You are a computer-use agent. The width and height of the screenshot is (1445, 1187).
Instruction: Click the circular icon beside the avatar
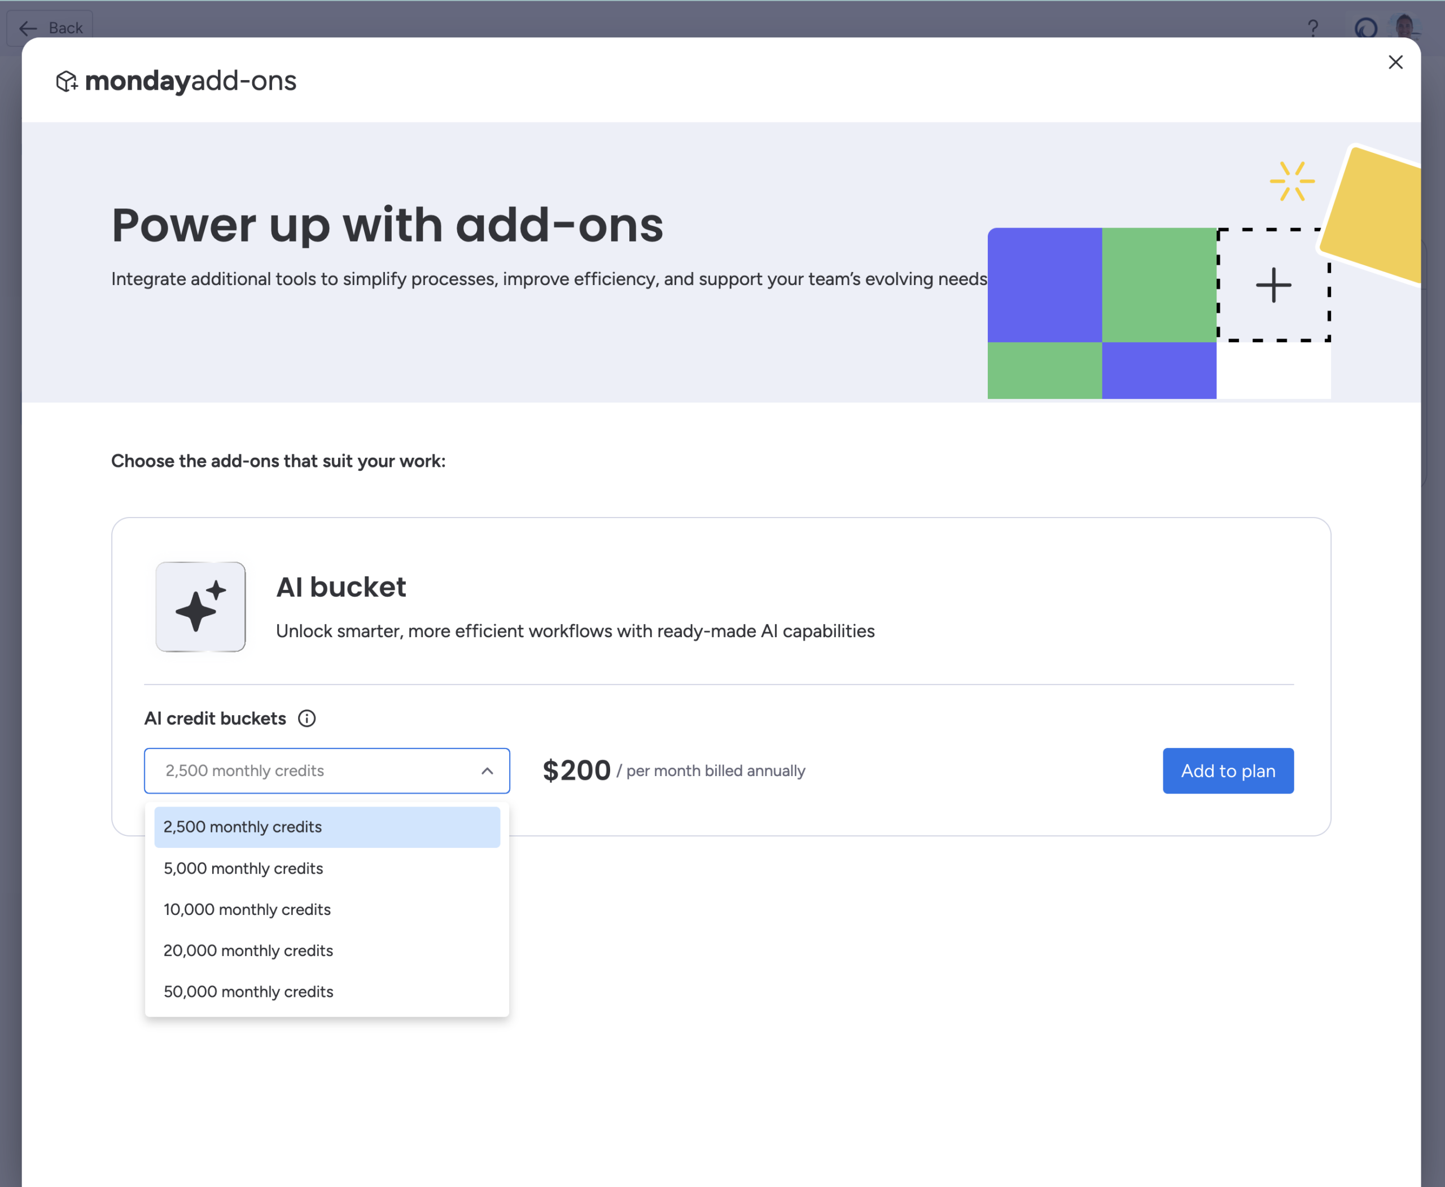[x=1365, y=28]
